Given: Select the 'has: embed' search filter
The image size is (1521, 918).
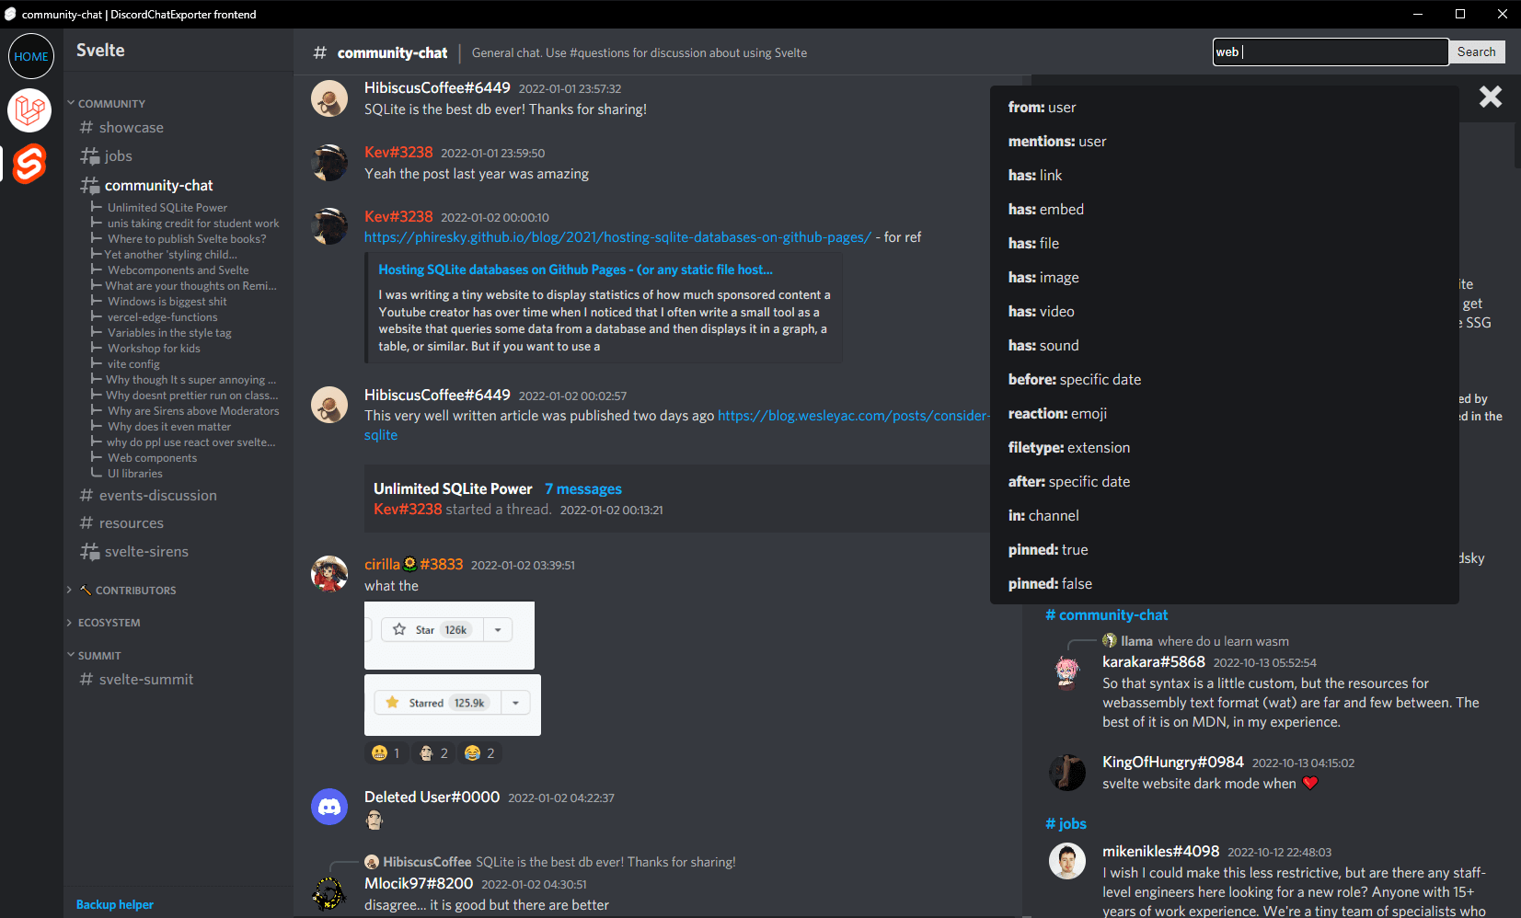Looking at the screenshot, I should pos(1224,210).
